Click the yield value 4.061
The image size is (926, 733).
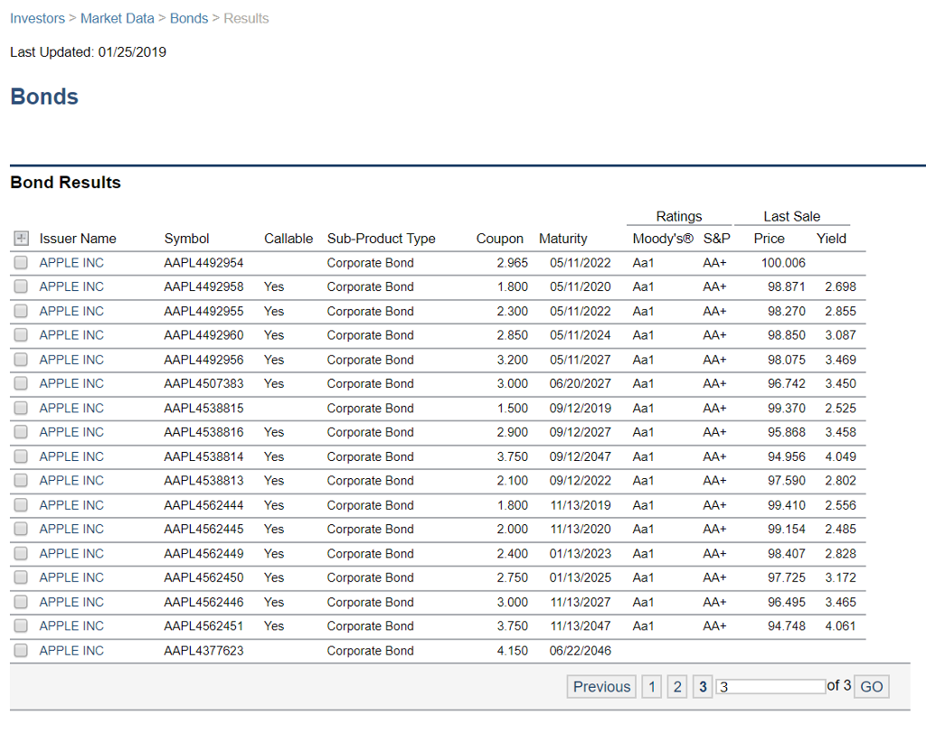(840, 625)
